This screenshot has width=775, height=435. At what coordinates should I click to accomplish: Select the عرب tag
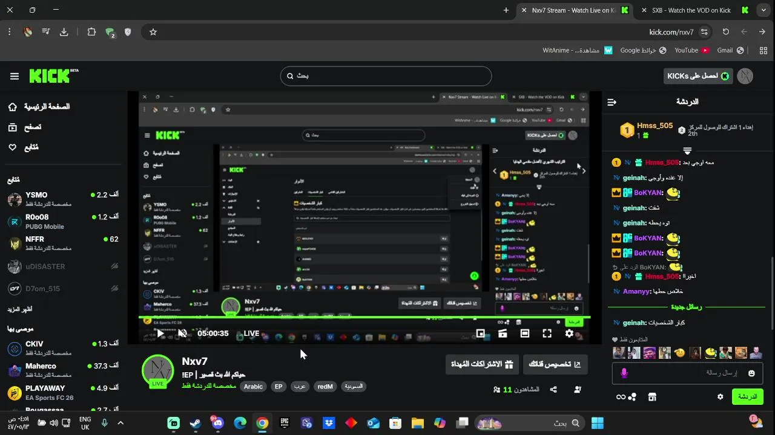pyautogui.click(x=300, y=387)
